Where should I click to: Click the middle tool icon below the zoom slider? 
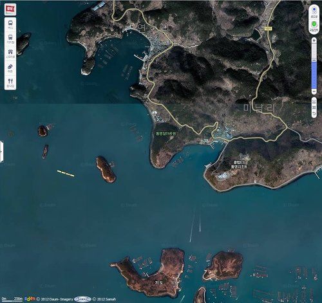coord(314,107)
